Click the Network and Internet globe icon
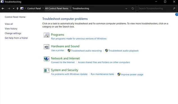Viewport: 178px width, 104px height. coord(47,59)
